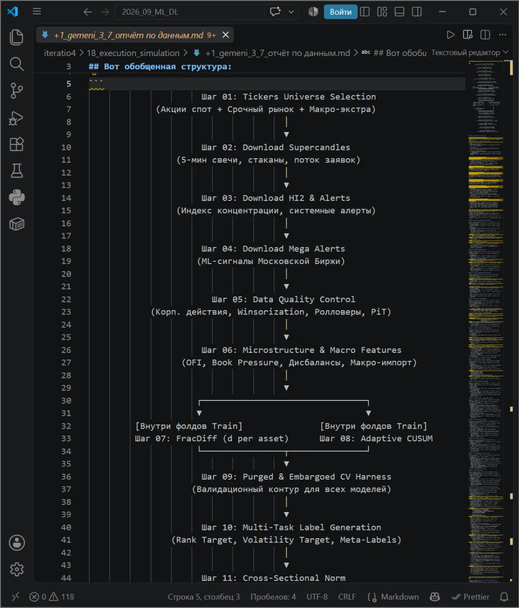Change the UTF-8 encoding in status bar
Viewport: 519px width, 608px height.
[317, 597]
